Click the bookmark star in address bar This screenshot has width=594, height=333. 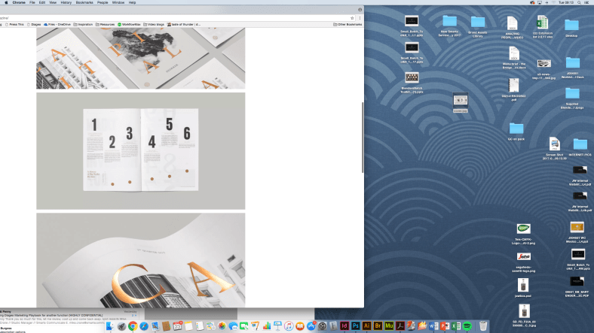point(352,18)
